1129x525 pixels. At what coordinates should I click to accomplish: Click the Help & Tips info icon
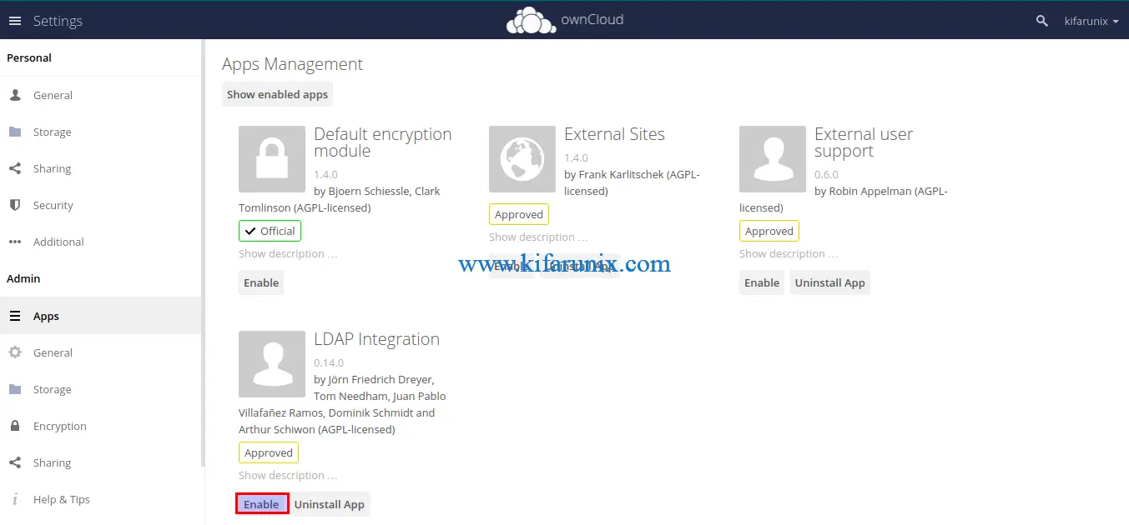15,499
